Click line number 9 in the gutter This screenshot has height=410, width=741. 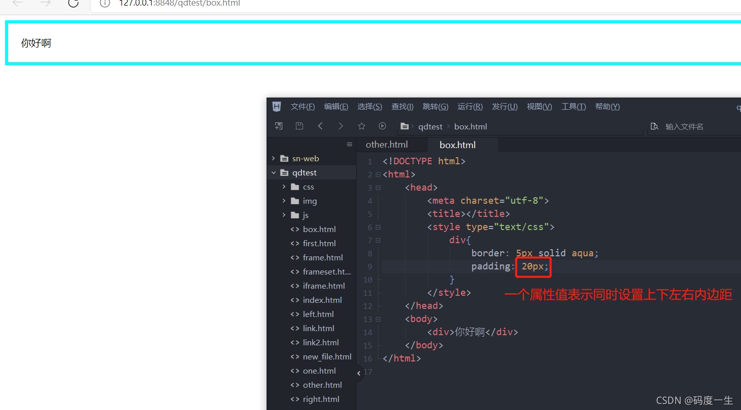[370, 266]
